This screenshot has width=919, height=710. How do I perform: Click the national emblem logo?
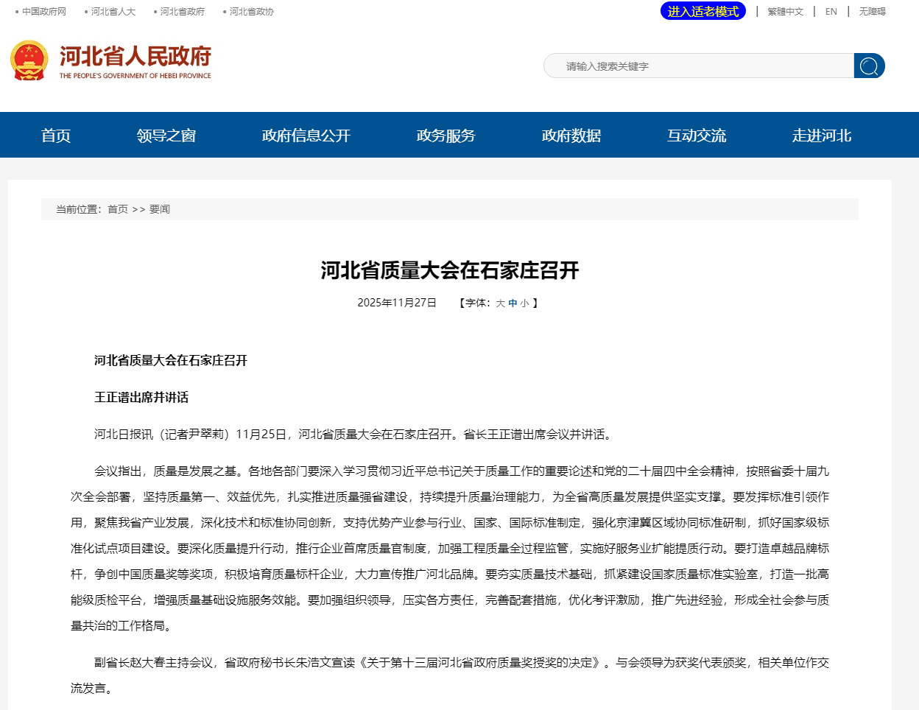point(29,60)
